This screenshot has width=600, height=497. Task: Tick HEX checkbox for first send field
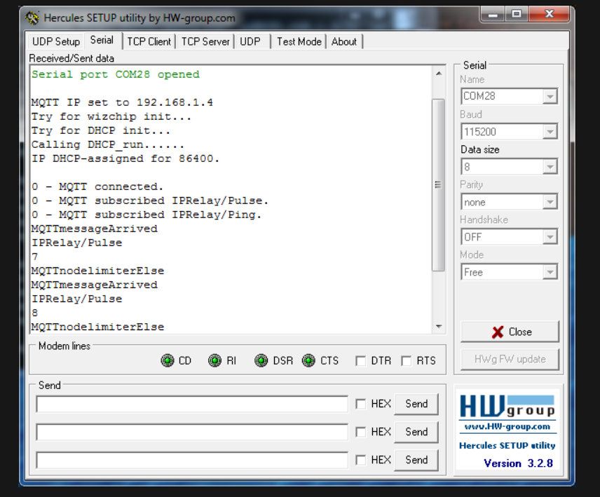click(360, 404)
